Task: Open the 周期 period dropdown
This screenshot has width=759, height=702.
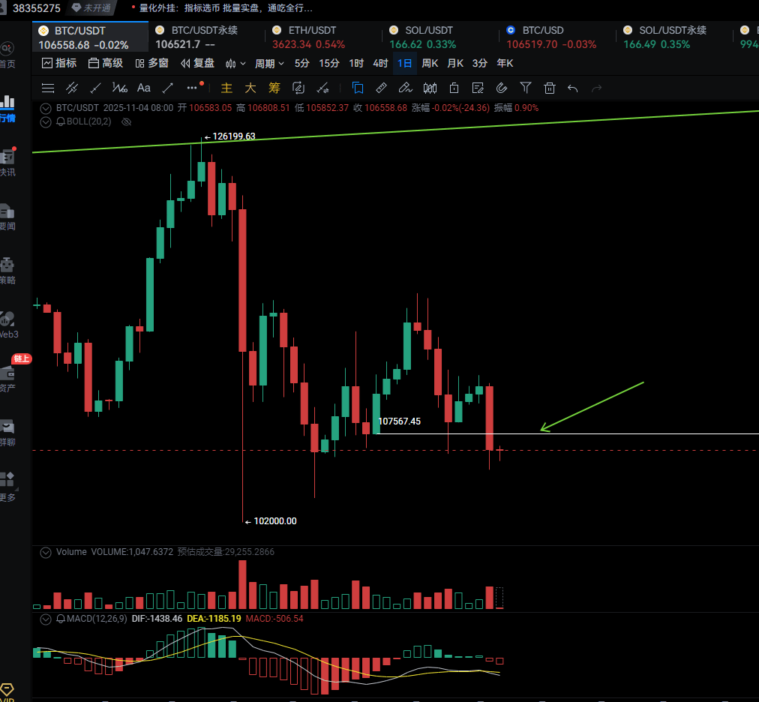Action: (x=269, y=63)
